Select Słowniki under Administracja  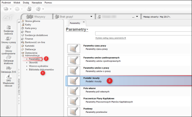click(x=33, y=63)
